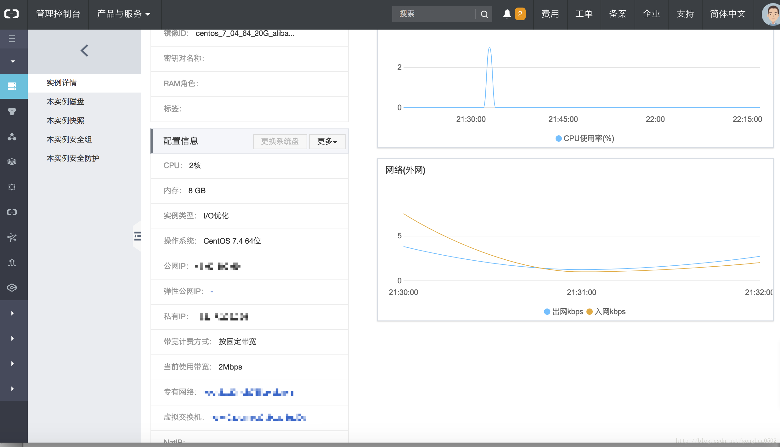This screenshot has height=447, width=780.
Task: Toggle the CPU使用率(%) legend dot
Action: pyautogui.click(x=558, y=139)
